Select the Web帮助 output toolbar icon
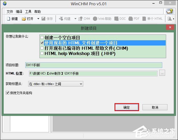The height and width of the screenshot is (140, 178). 95,19
